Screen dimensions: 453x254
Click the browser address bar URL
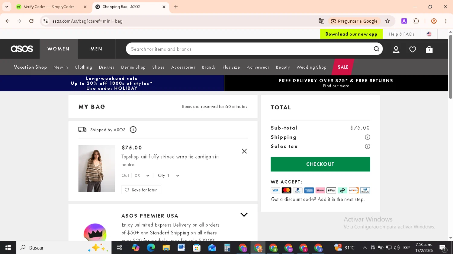pos(87,21)
